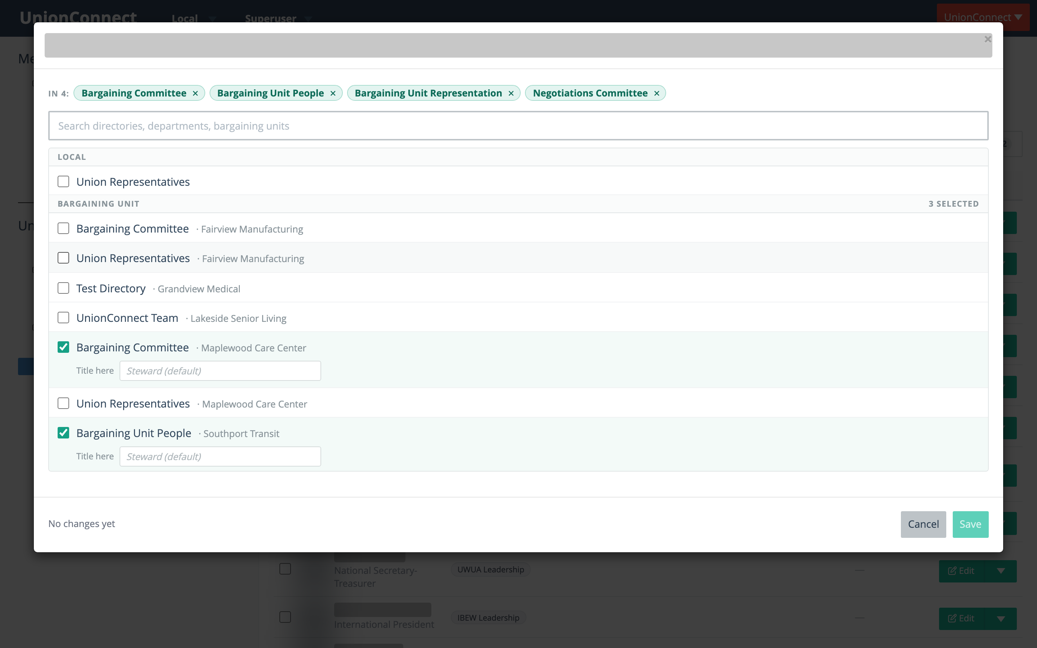Click the Lakeside Senior Living label
1037x648 pixels.
(x=238, y=319)
